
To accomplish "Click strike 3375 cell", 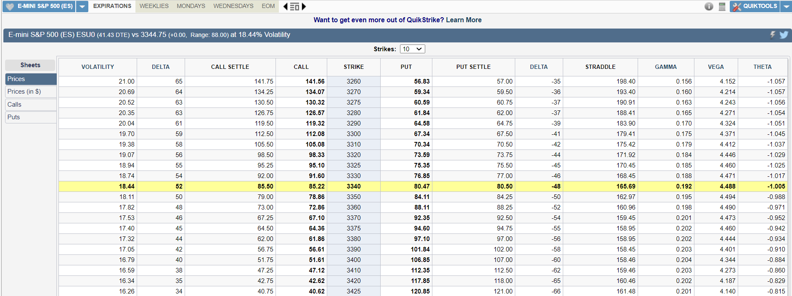I will pos(354,228).
